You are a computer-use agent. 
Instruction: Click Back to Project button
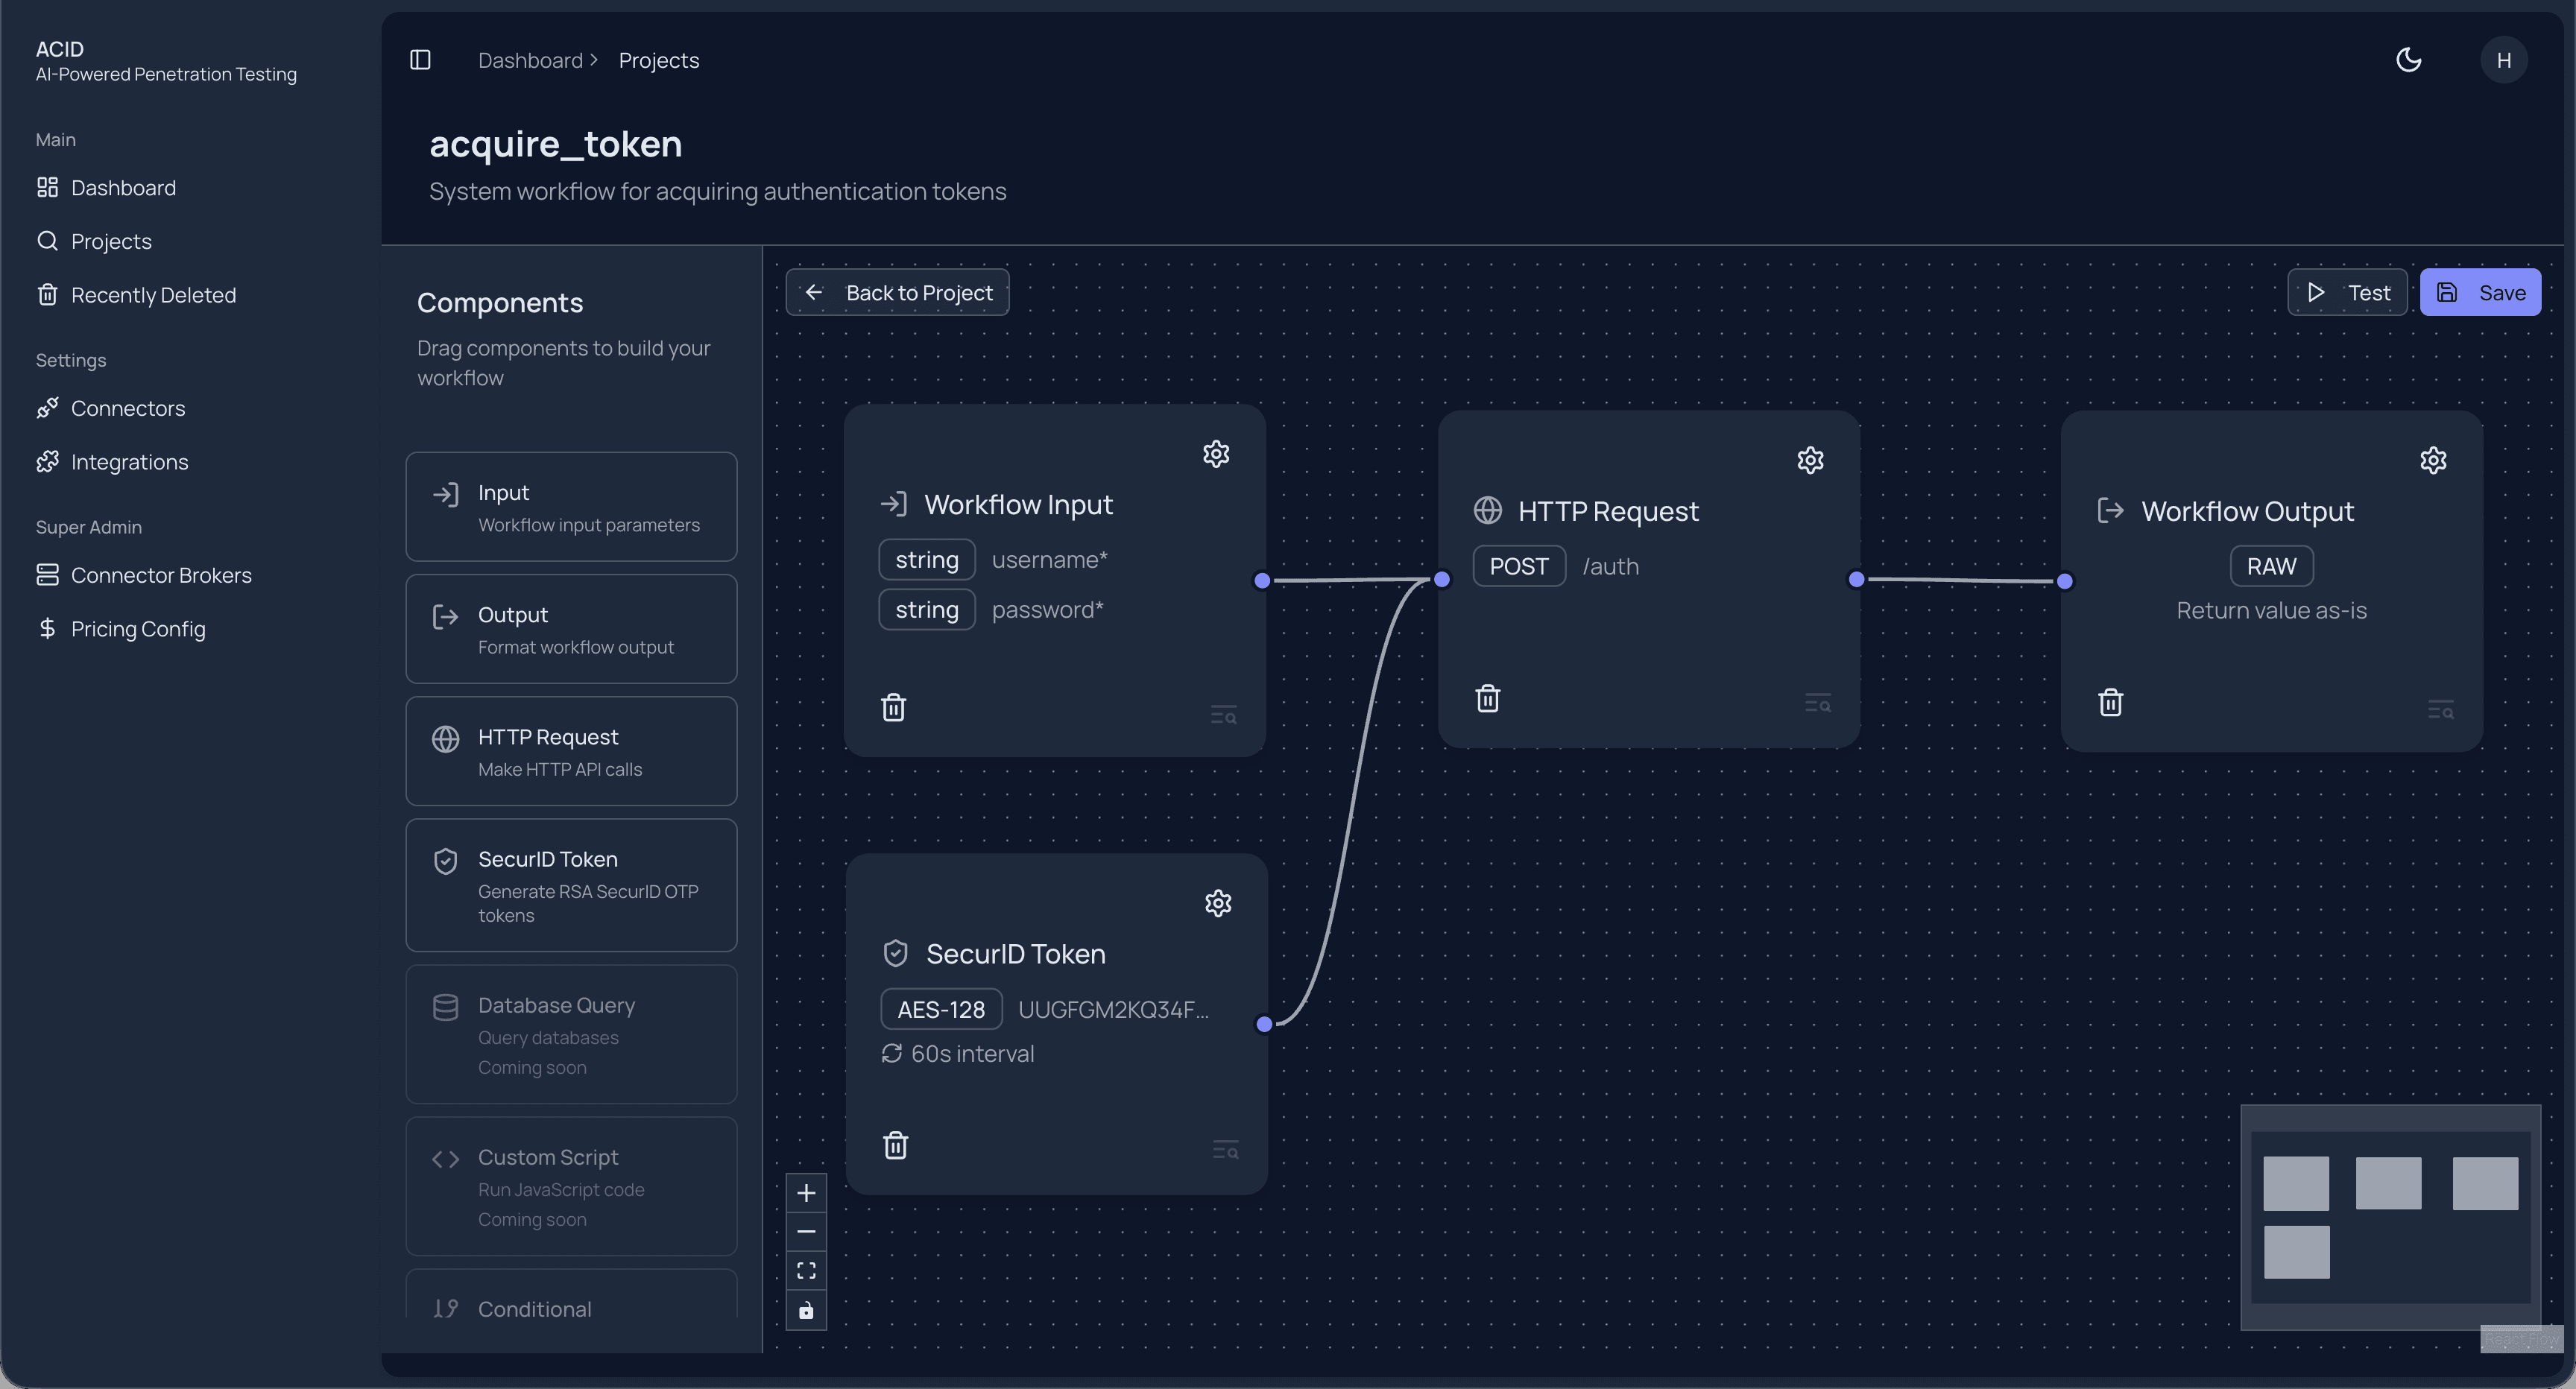pos(897,292)
